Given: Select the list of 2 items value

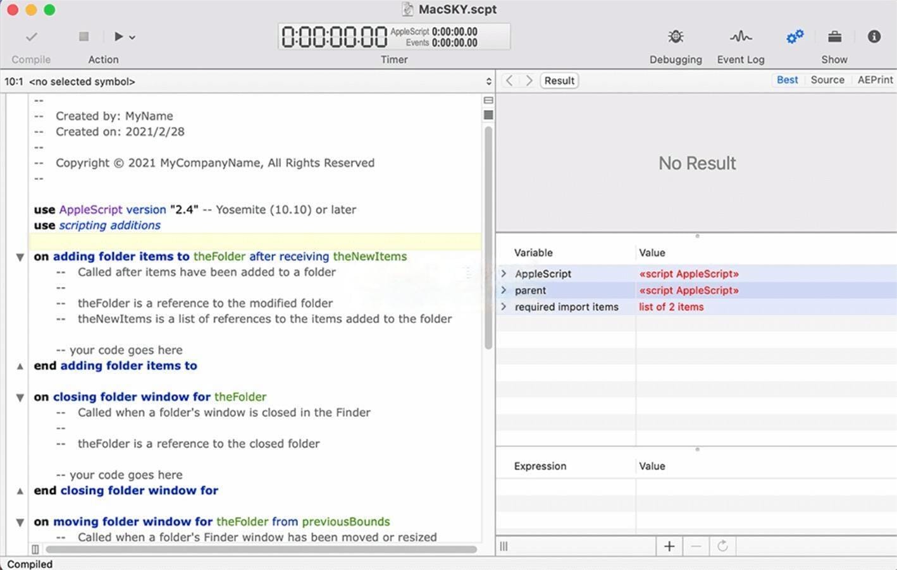Looking at the screenshot, I should coord(671,306).
